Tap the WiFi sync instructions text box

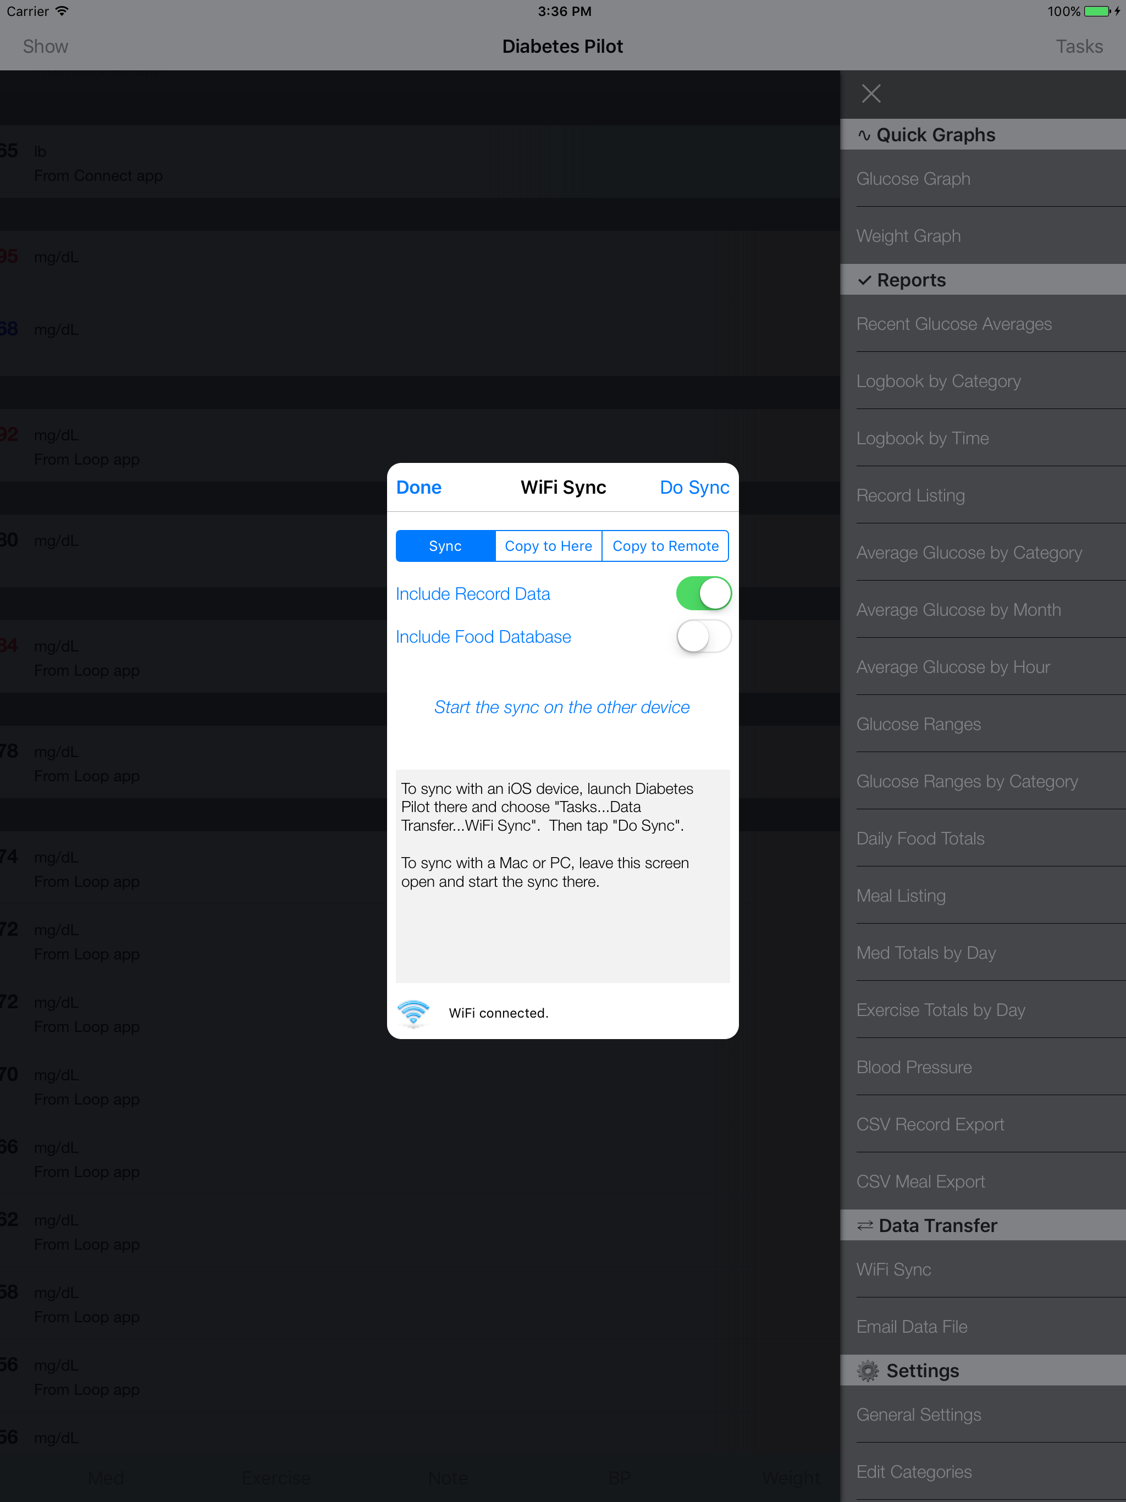coord(562,876)
